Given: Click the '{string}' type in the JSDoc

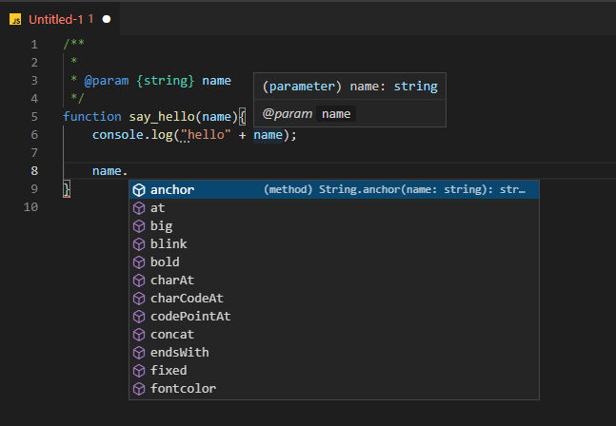Looking at the screenshot, I should click(166, 81).
